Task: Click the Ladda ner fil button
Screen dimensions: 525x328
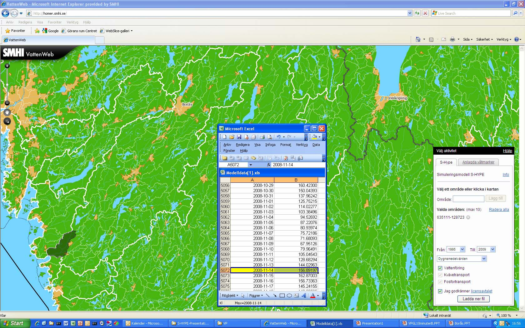Action: [x=473, y=299]
